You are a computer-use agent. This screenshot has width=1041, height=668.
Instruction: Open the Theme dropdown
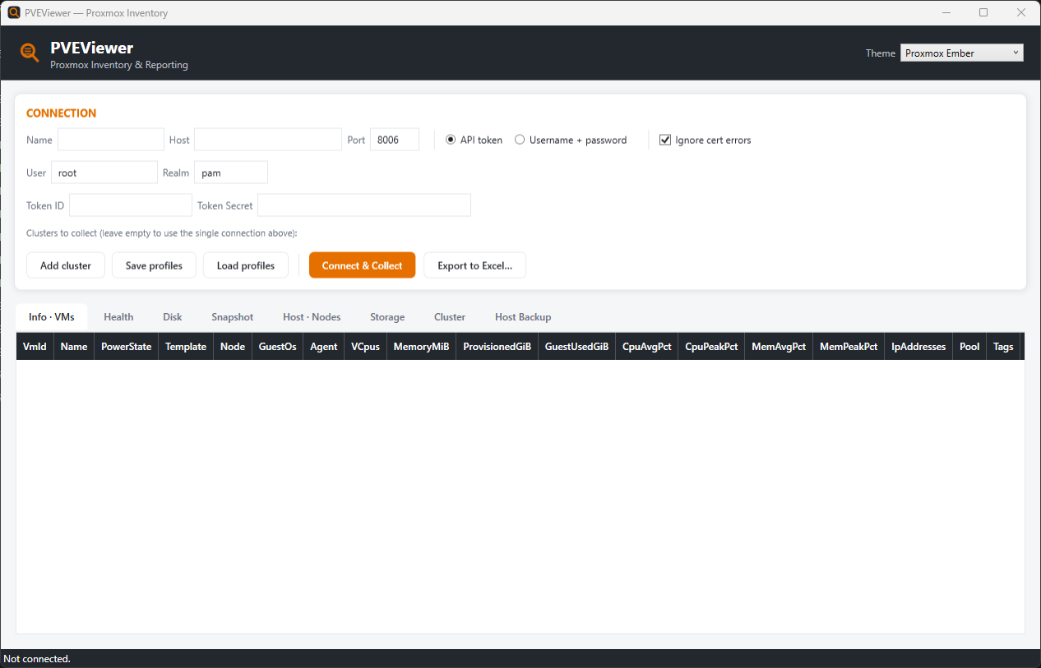click(x=961, y=53)
